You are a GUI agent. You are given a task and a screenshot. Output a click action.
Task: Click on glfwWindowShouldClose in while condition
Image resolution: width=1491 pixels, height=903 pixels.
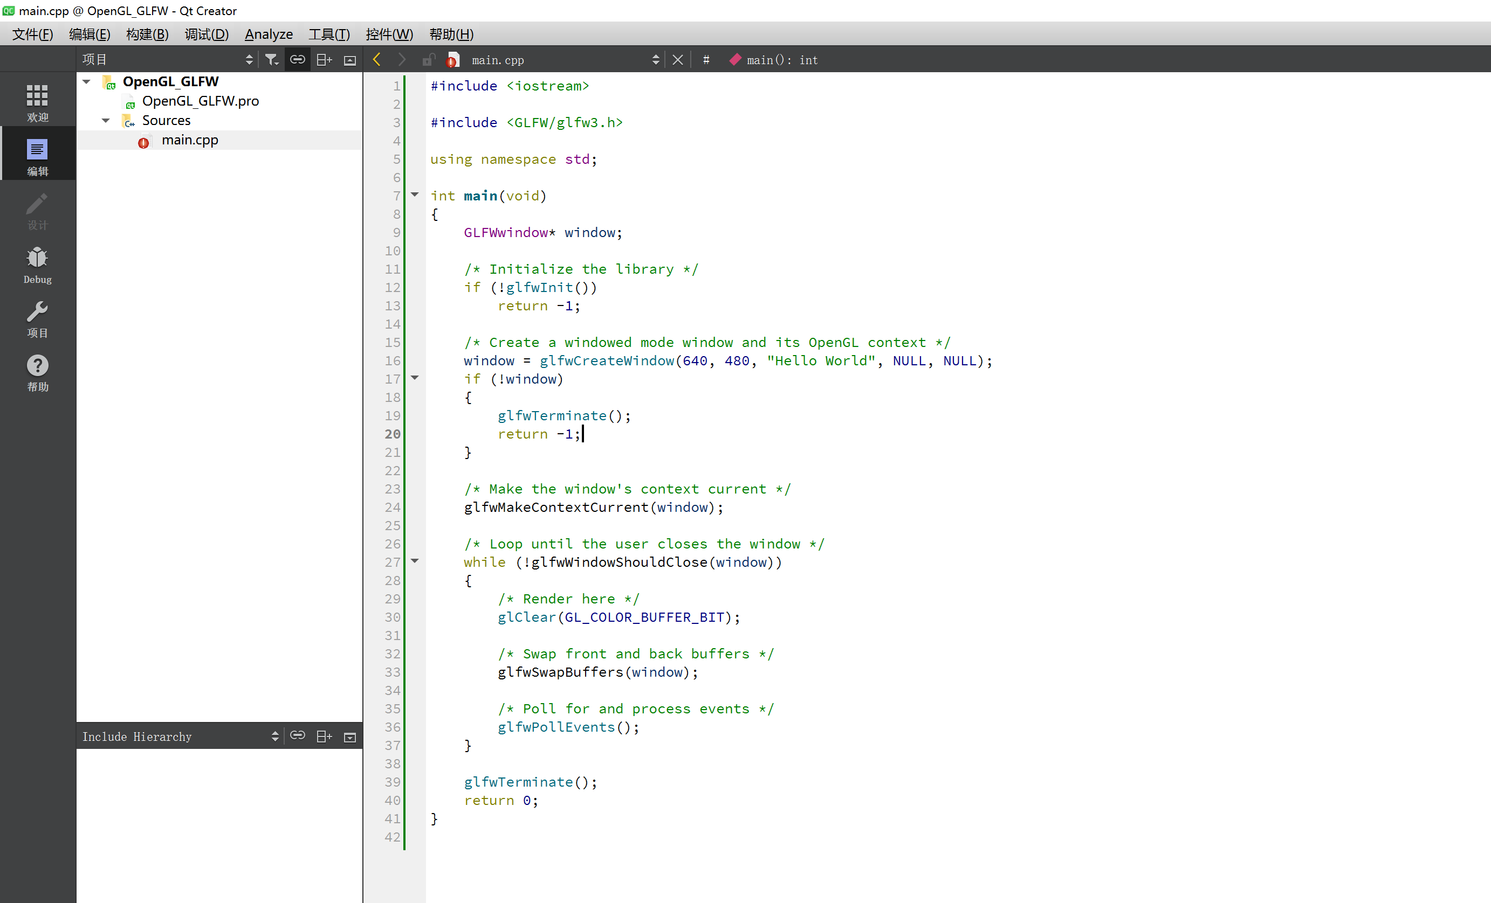pyautogui.click(x=620, y=562)
